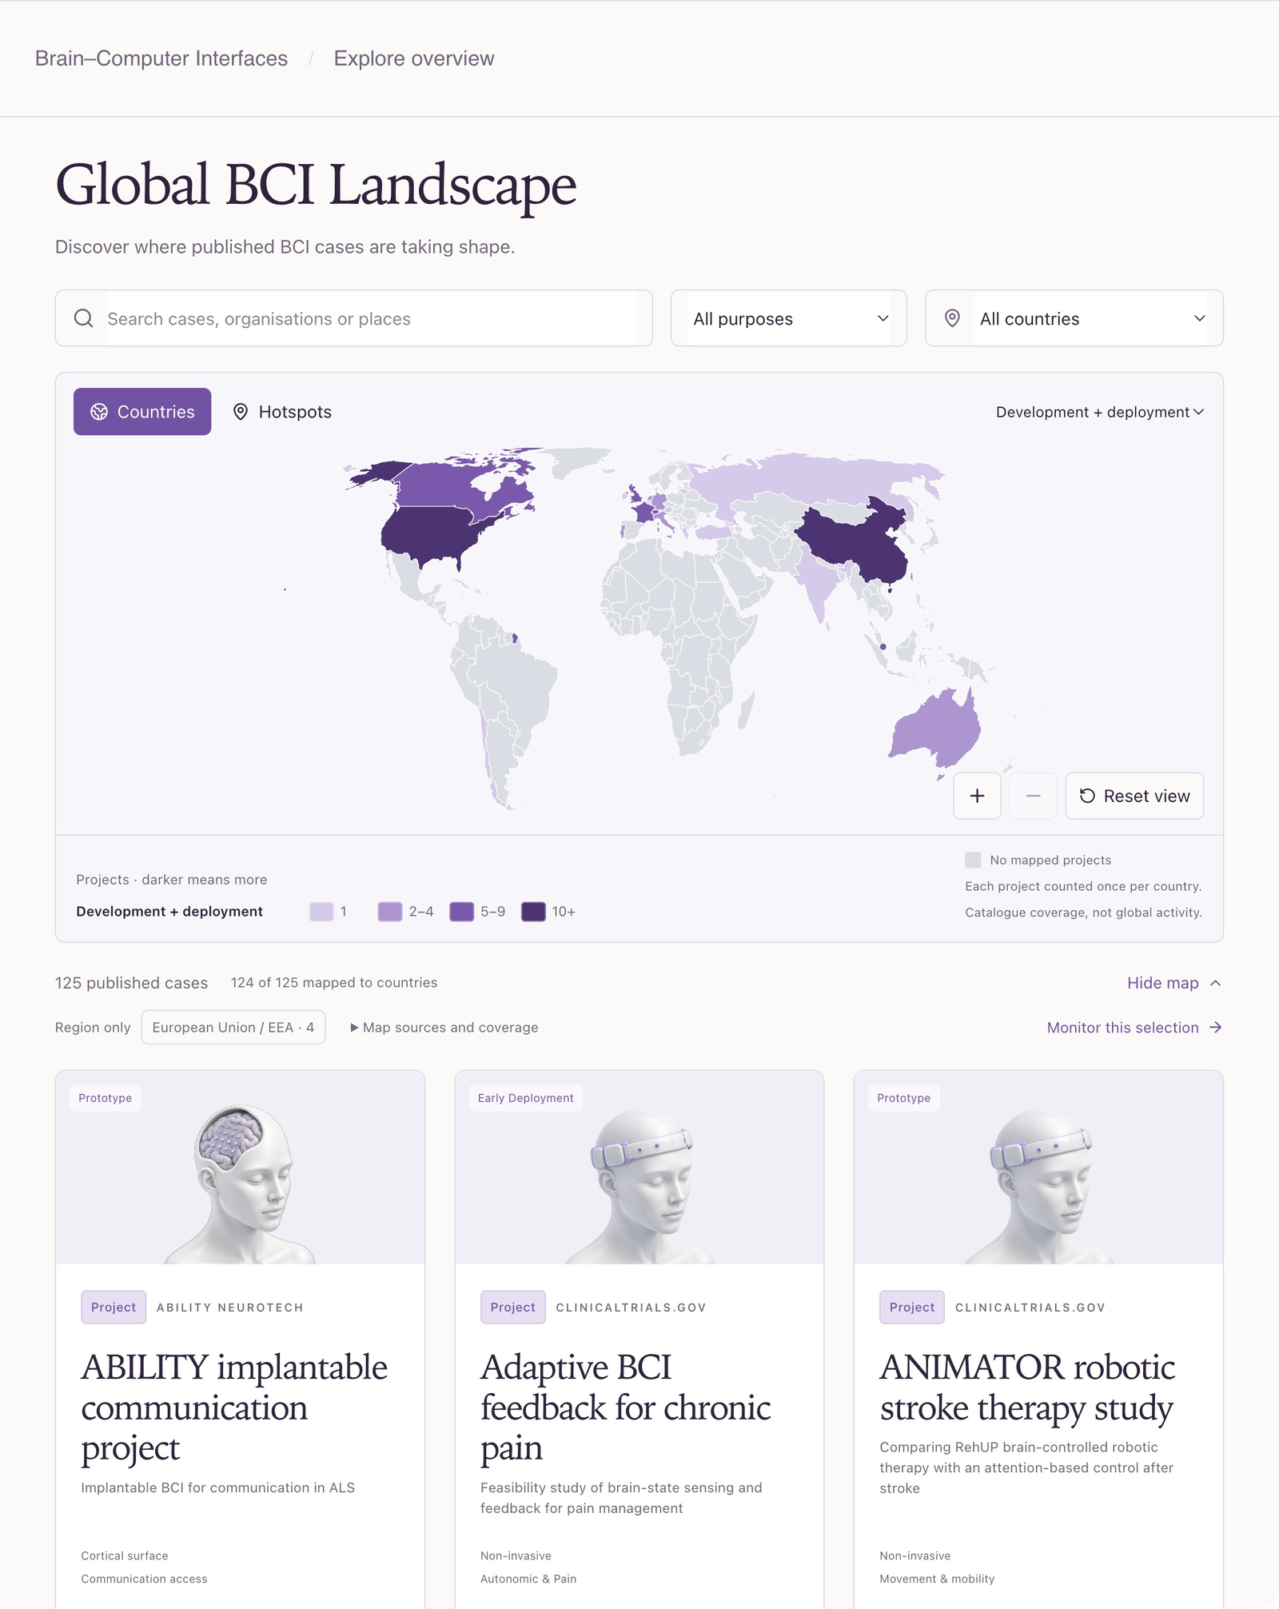Click the darkest 10+ legend swatch
This screenshot has width=1279, height=1609.
(533, 912)
